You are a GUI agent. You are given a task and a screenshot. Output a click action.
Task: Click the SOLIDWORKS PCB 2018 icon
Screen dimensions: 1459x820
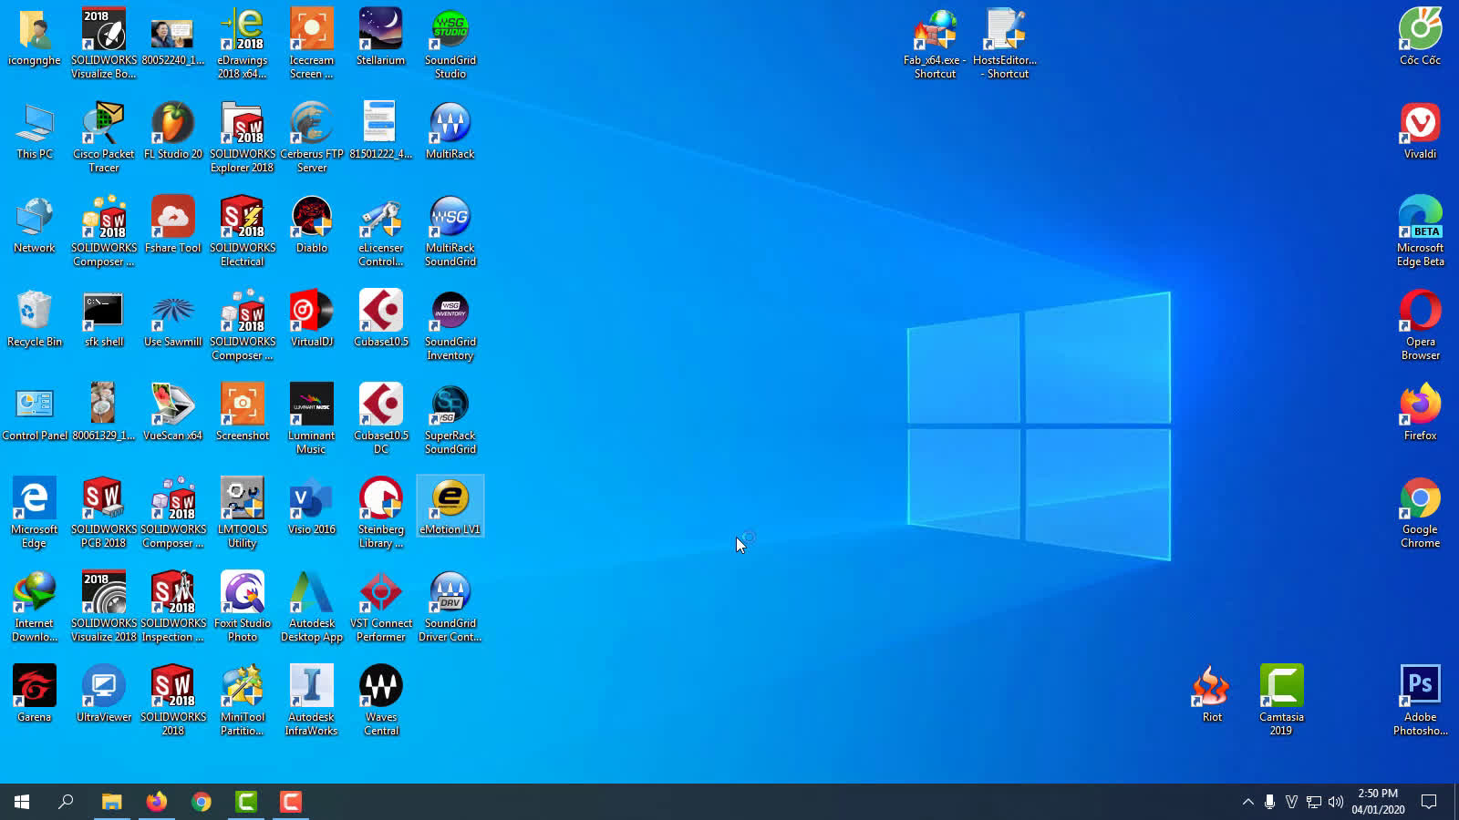[104, 513]
